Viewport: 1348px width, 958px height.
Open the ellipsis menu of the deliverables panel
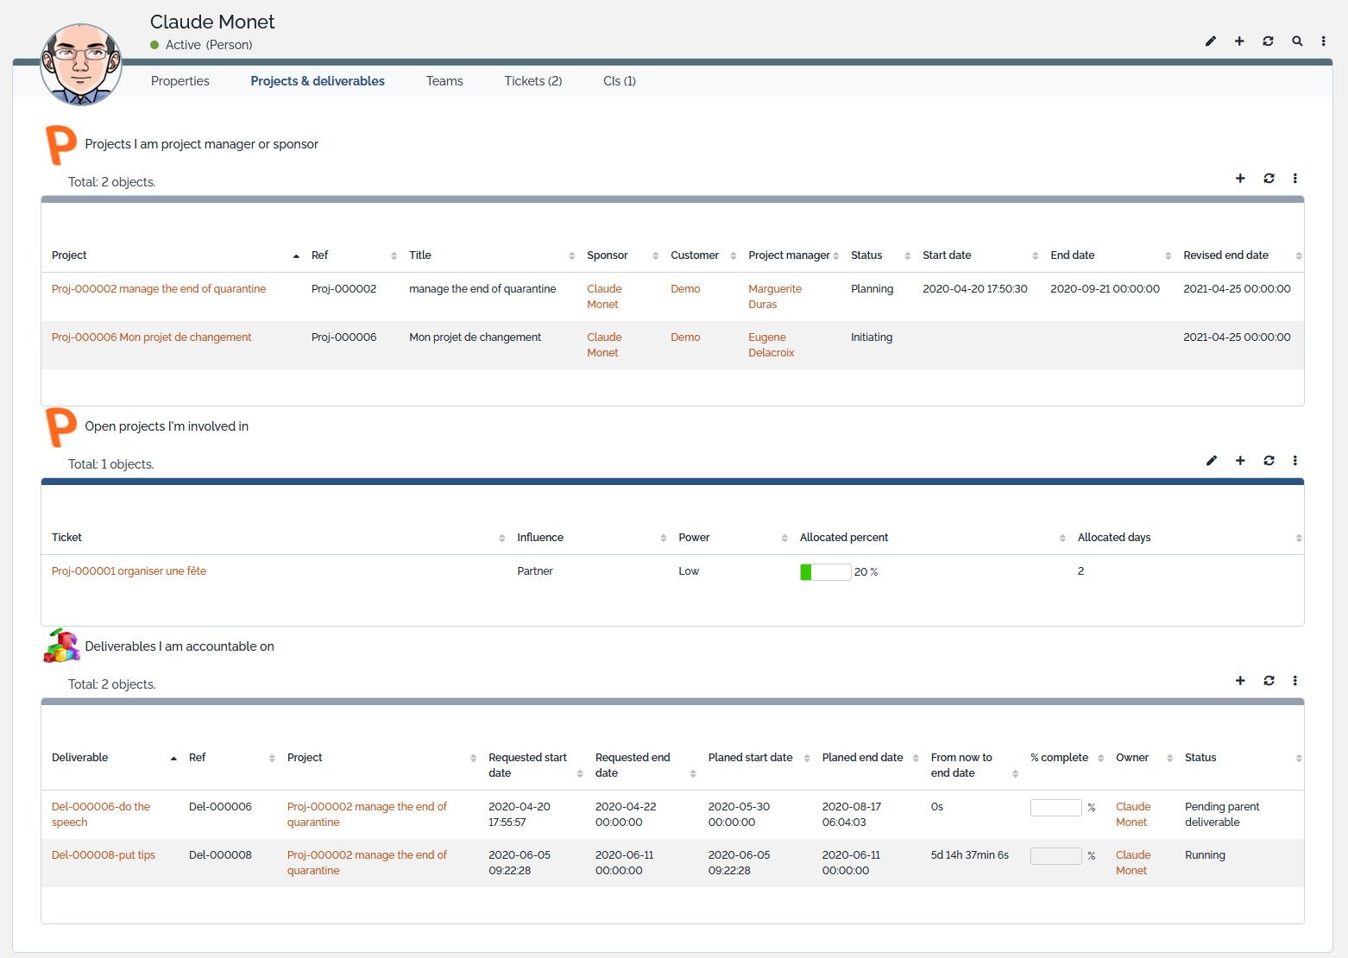click(x=1294, y=680)
